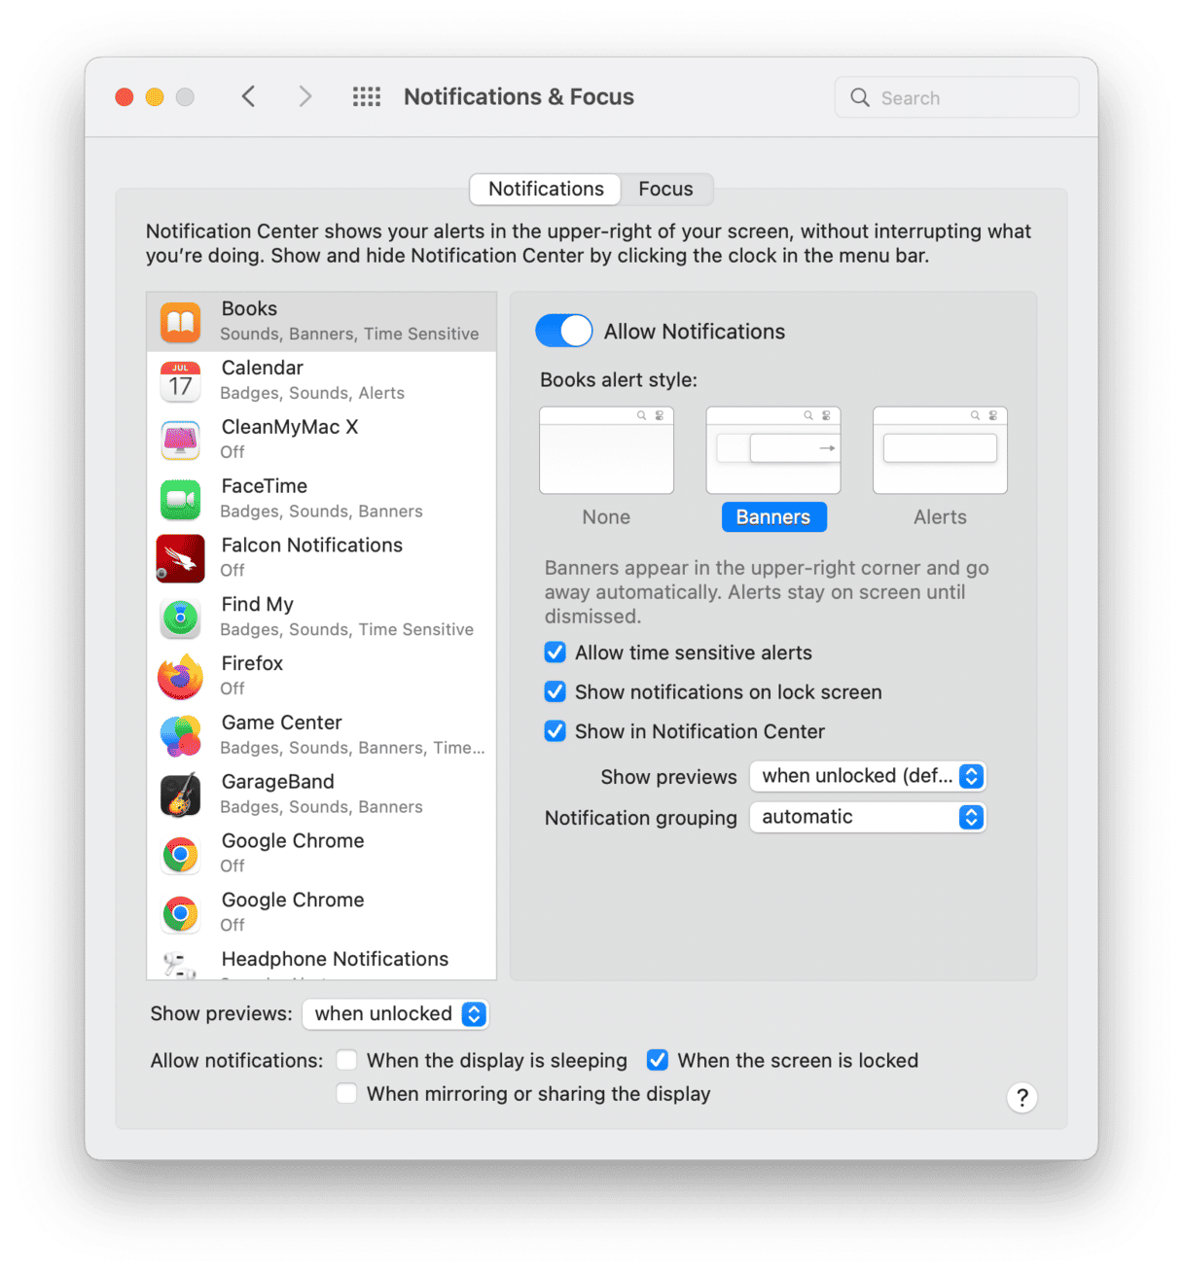Select Headphone Notifications in the app list
This screenshot has width=1183, height=1272.
click(x=321, y=963)
